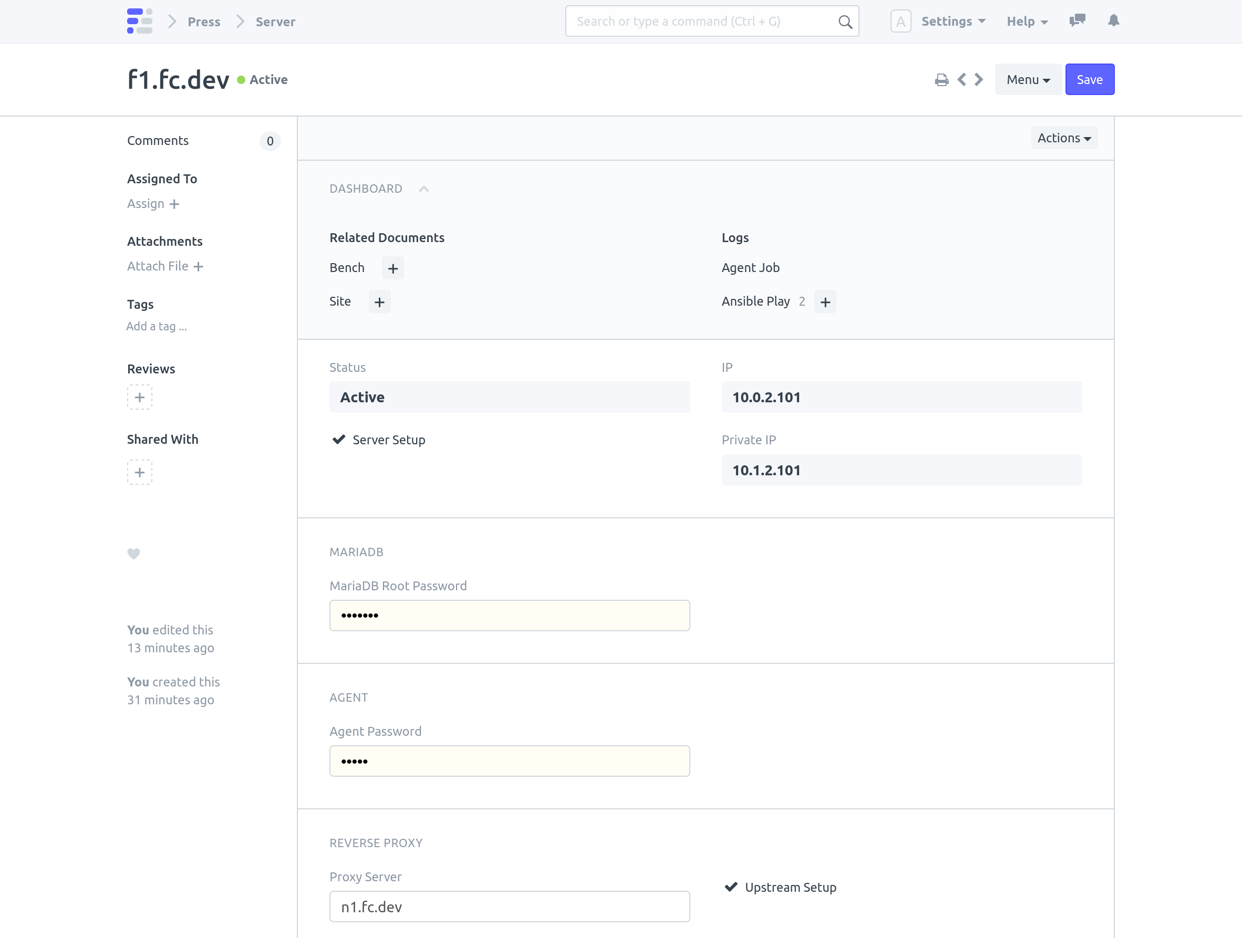Add a Bench related document
1242x938 pixels.
pyautogui.click(x=392, y=268)
